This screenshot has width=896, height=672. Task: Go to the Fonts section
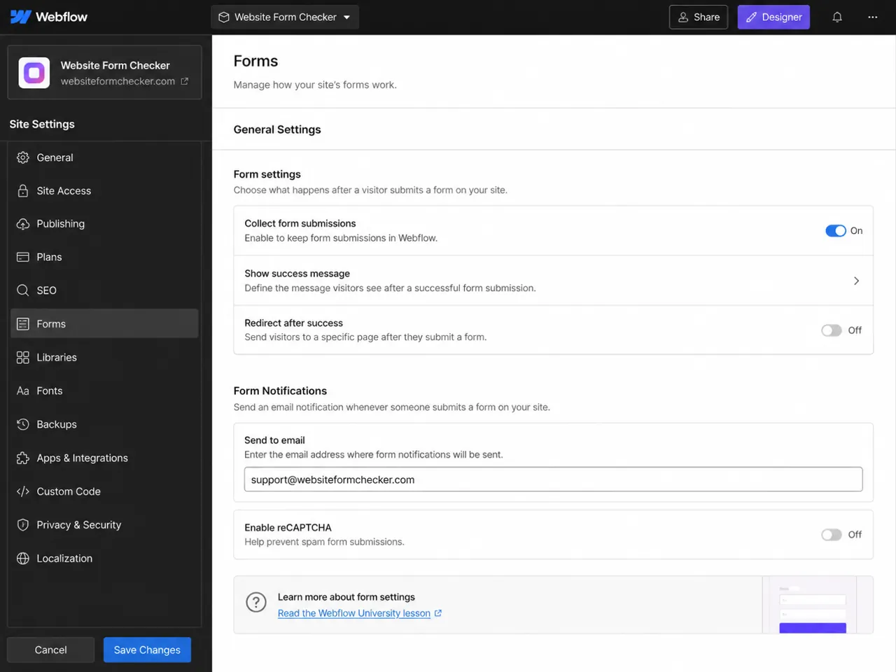(104, 391)
